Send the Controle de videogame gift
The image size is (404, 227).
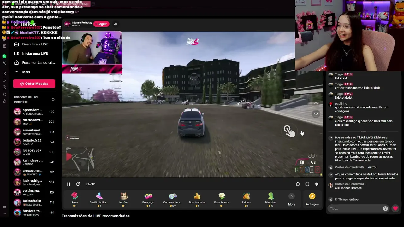[x=172, y=200]
